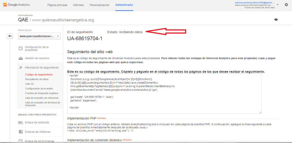The height and width of the screenshot is (143, 292).
Task: Click the .js Información de seguimiento icon
Action: tap(20, 68)
